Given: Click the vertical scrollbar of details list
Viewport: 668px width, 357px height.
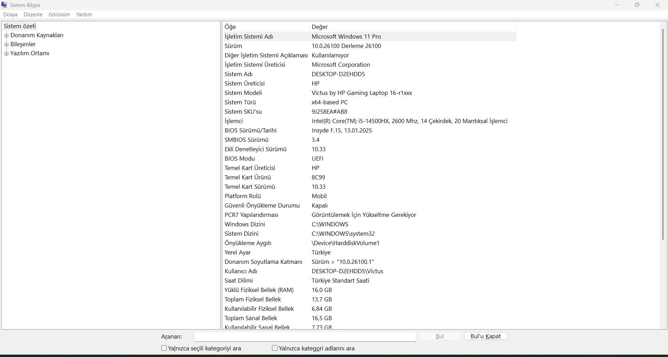Looking at the screenshot, I should (x=663, y=134).
